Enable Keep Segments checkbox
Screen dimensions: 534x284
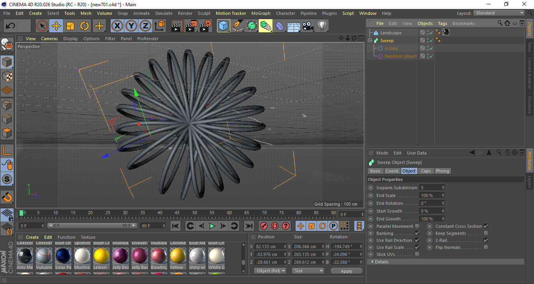tap(486, 233)
